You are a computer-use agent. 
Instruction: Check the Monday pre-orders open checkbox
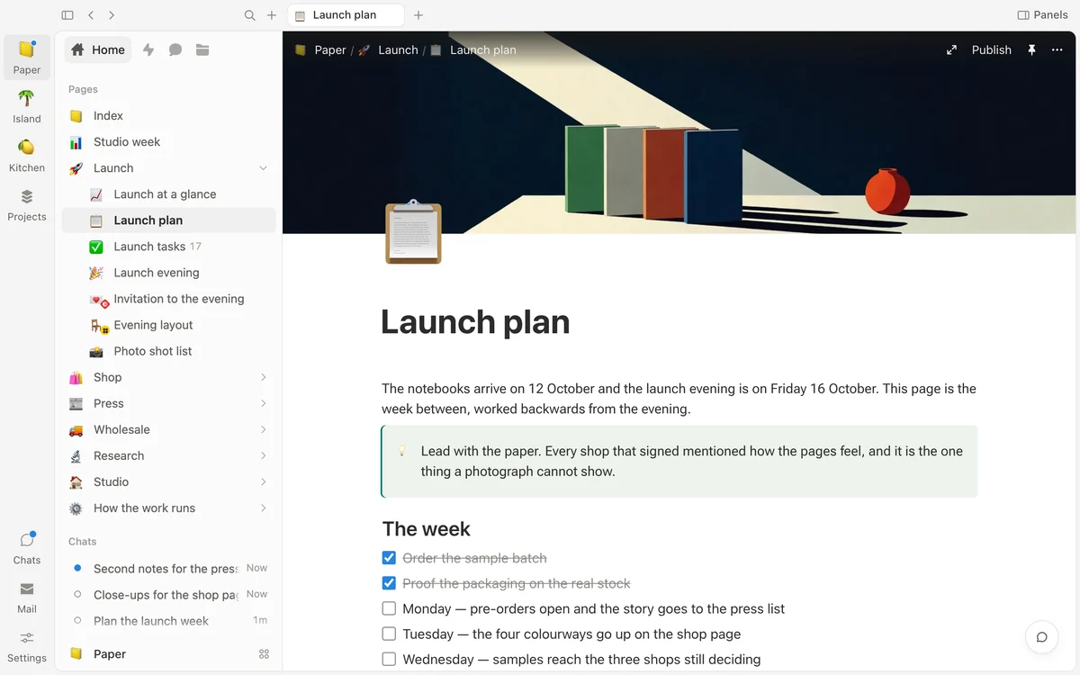(x=389, y=608)
